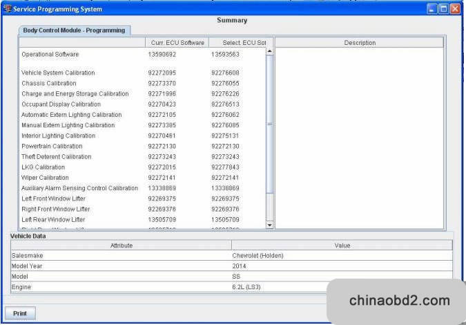Click the Attribute column header in Vehicle Data
Viewport: 466px width, 325px height.
click(122, 245)
